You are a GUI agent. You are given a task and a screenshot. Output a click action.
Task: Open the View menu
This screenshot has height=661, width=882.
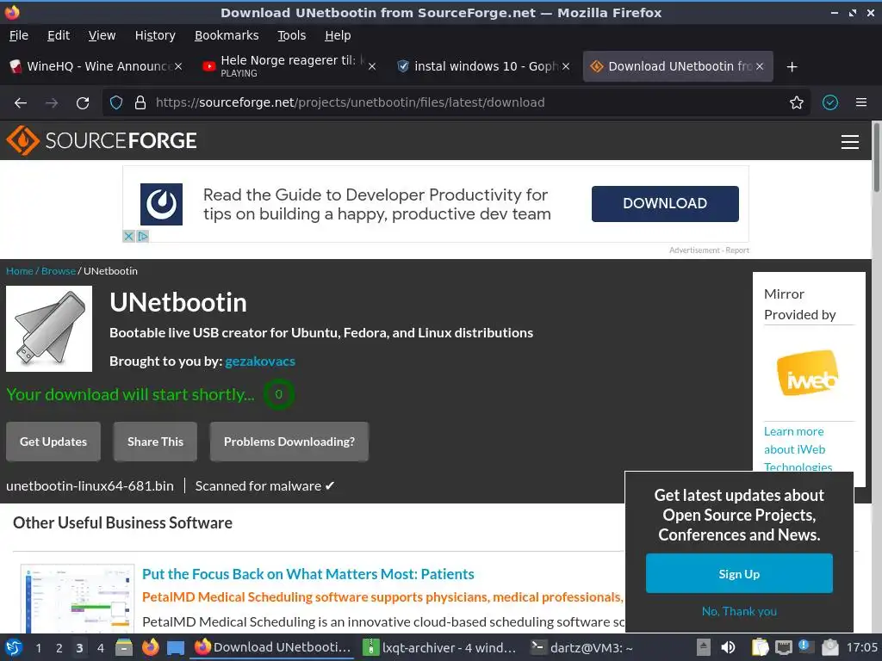point(102,35)
